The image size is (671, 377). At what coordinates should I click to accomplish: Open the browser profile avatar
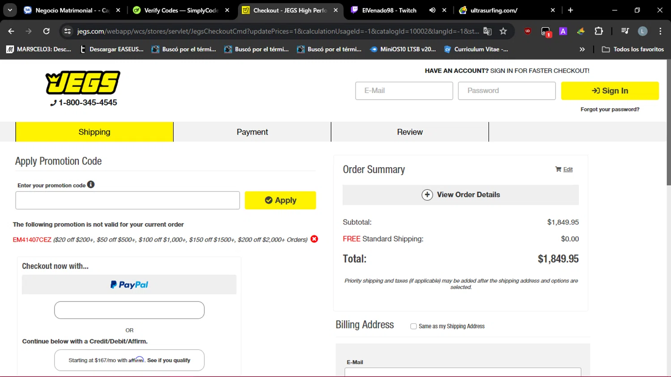click(x=643, y=31)
